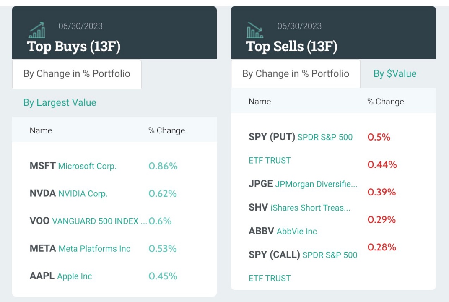Viewport: 449px width, 302px height.
Task: Click the Top Sells (13F) heading
Action: (x=291, y=46)
